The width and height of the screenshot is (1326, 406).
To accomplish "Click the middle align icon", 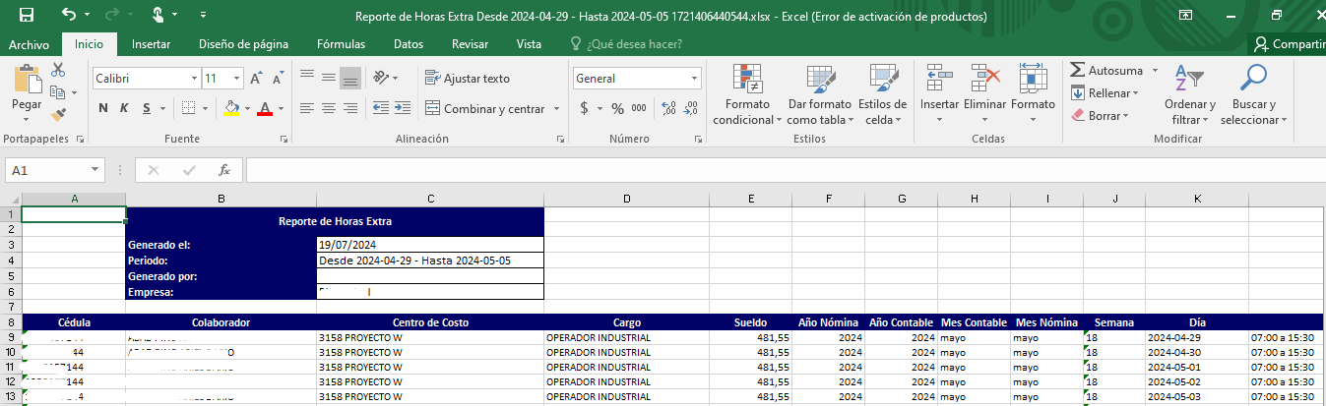I will pyautogui.click(x=328, y=79).
